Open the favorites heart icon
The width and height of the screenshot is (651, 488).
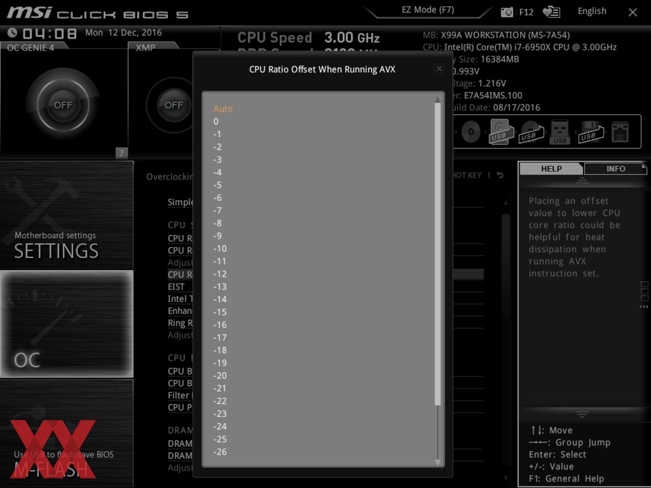551,12
